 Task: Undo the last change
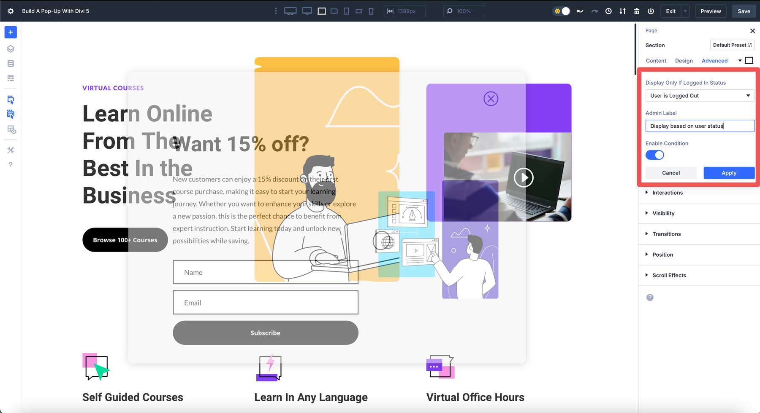pos(580,11)
